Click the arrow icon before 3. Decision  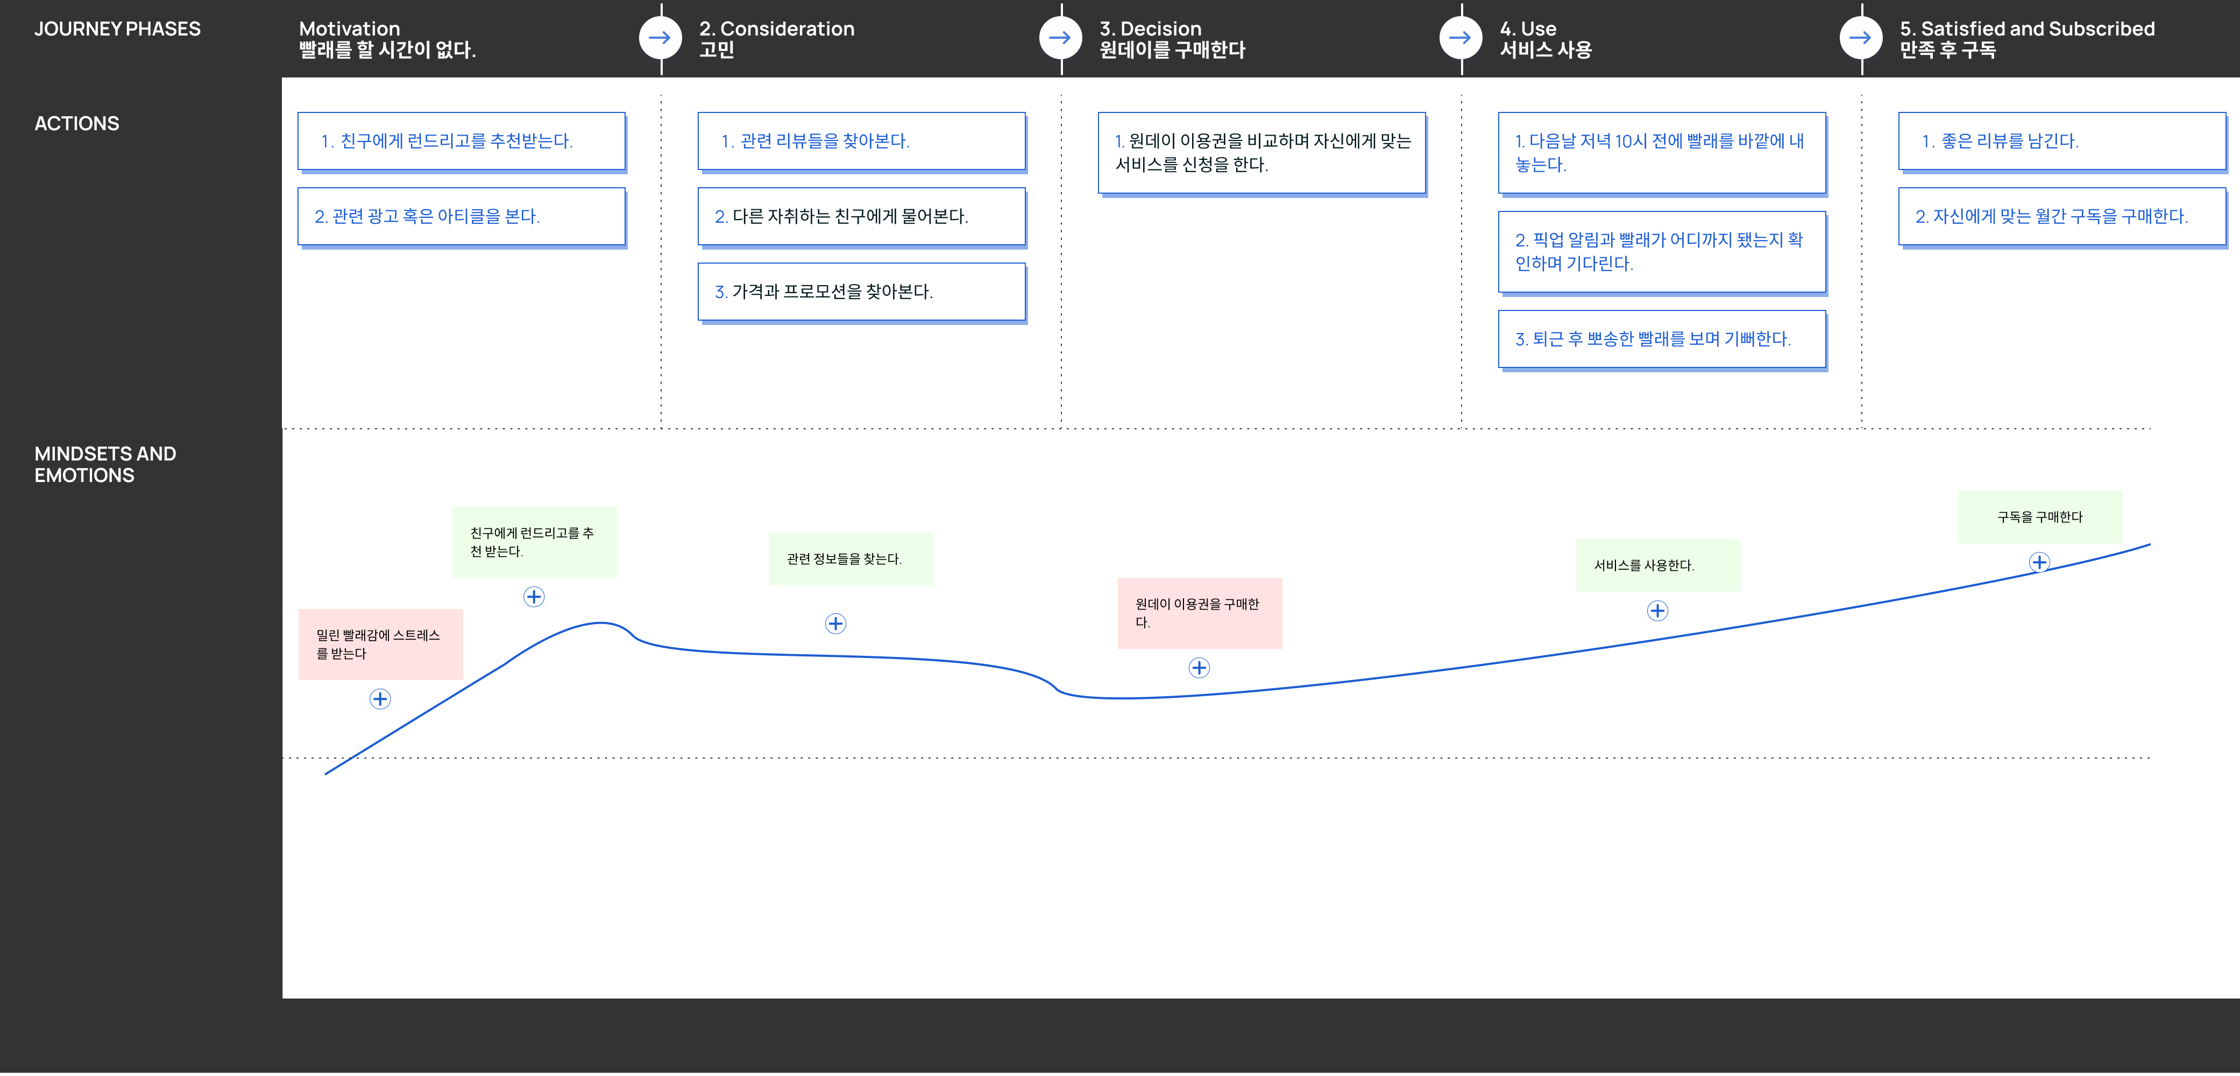[x=1060, y=38]
